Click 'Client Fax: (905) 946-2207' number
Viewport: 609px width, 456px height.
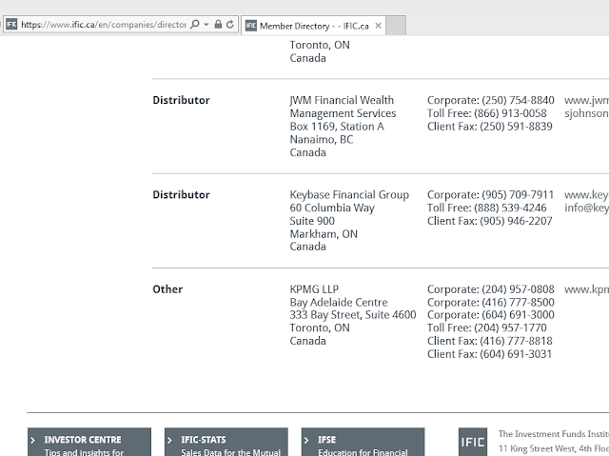pyautogui.click(x=490, y=221)
